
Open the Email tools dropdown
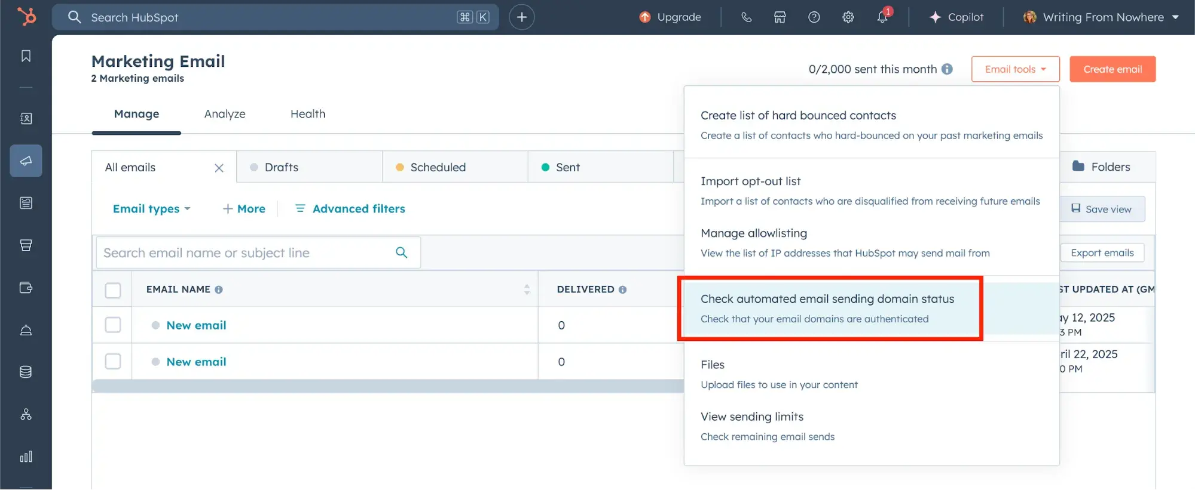click(x=1015, y=69)
